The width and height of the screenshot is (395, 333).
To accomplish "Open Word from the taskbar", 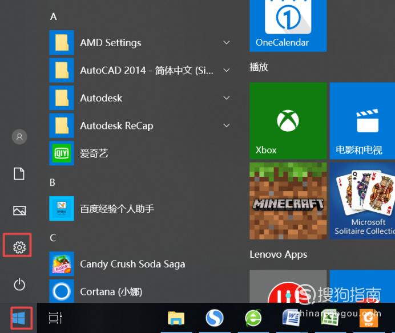I will tap(291, 318).
